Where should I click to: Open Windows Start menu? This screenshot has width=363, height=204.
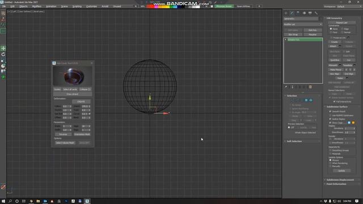point(3,201)
